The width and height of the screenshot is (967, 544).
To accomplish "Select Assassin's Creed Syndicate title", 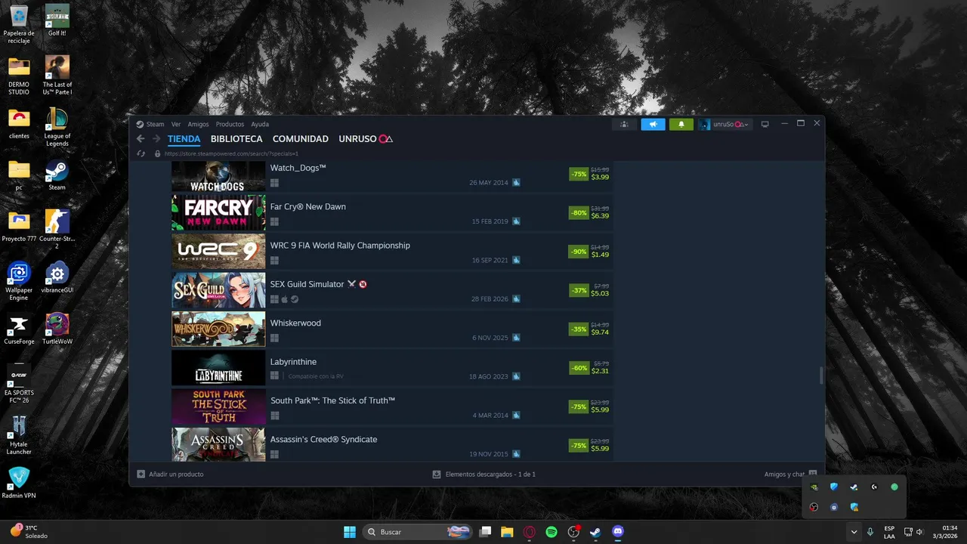I will [x=323, y=439].
